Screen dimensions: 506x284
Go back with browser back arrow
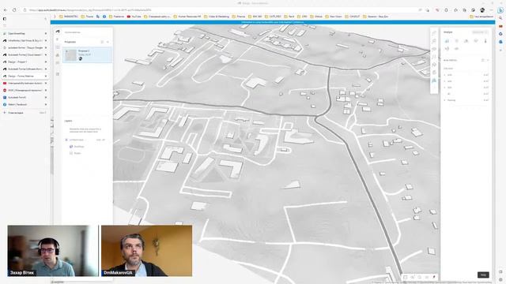[x=6, y=10]
